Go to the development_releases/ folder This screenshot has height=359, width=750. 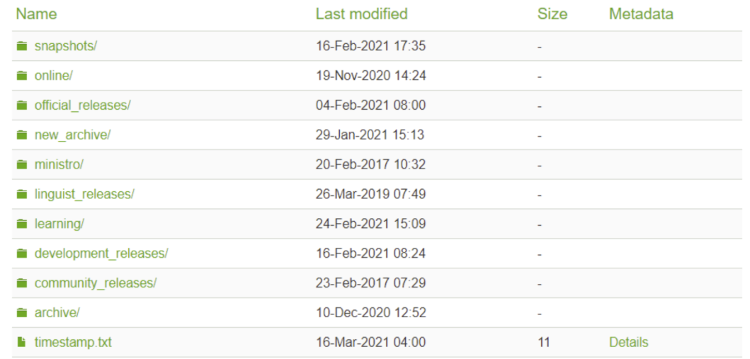pos(101,253)
